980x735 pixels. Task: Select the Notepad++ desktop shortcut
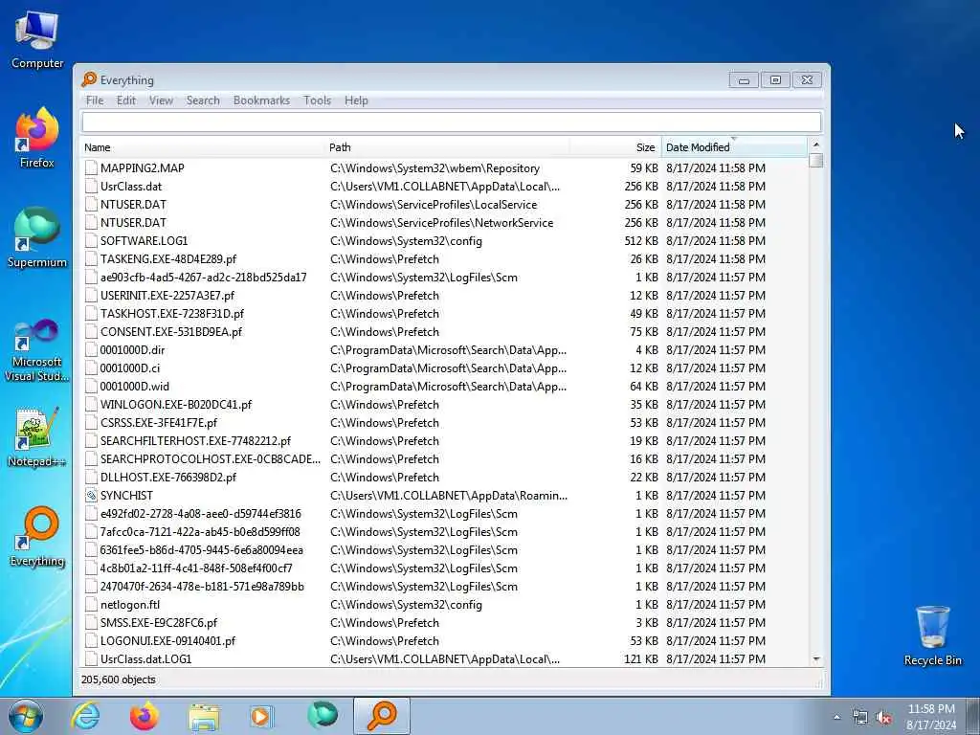tap(37, 437)
